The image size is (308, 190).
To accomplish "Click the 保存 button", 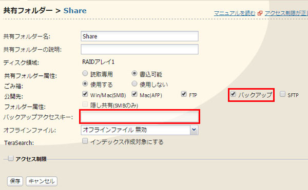I will [15, 181].
